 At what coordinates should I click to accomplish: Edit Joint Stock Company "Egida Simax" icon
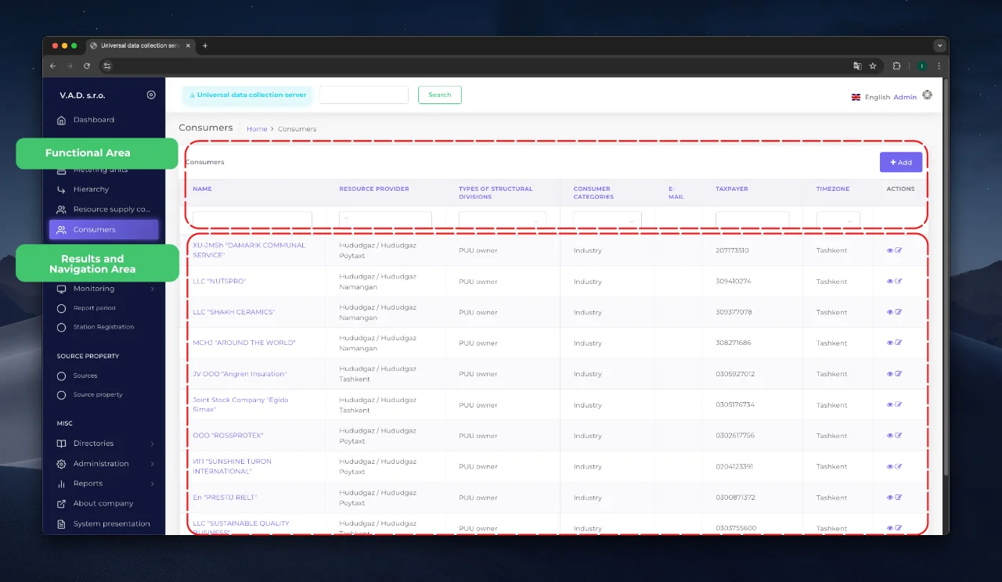tap(899, 404)
